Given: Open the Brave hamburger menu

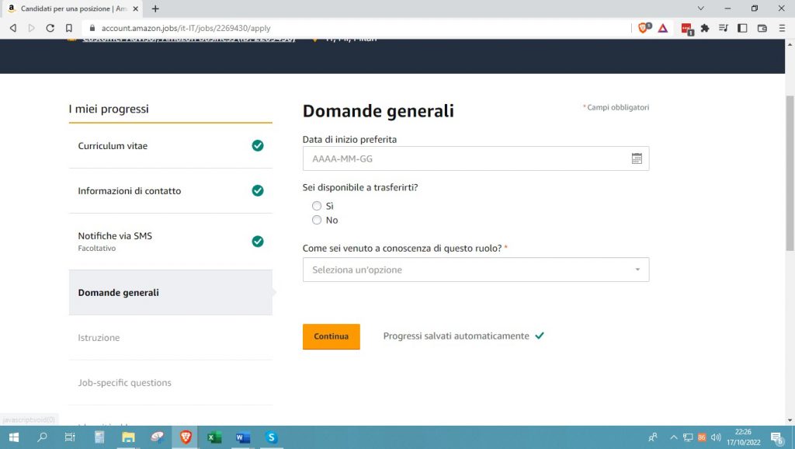Looking at the screenshot, I should (782, 28).
